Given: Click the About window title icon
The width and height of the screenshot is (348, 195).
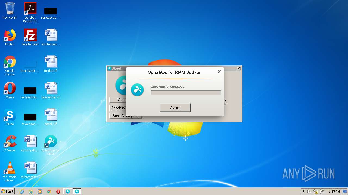Looking at the screenshot, I should coord(110,69).
